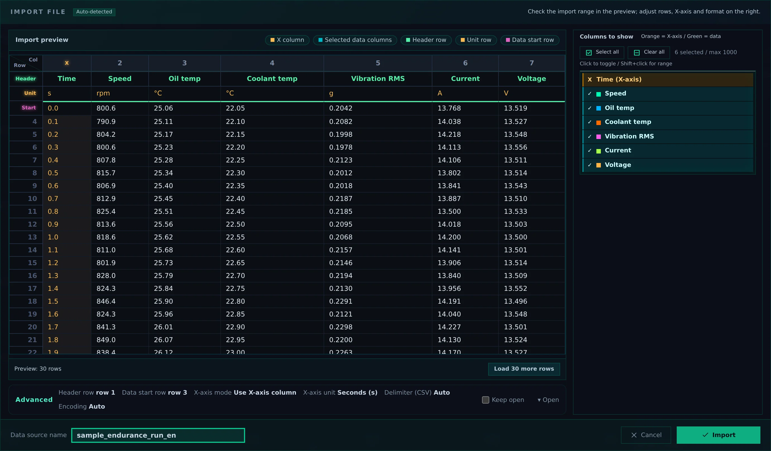Click the Clear all button
Image resolution: width=771 pixels, height=451 pixels.
(648, 52)
